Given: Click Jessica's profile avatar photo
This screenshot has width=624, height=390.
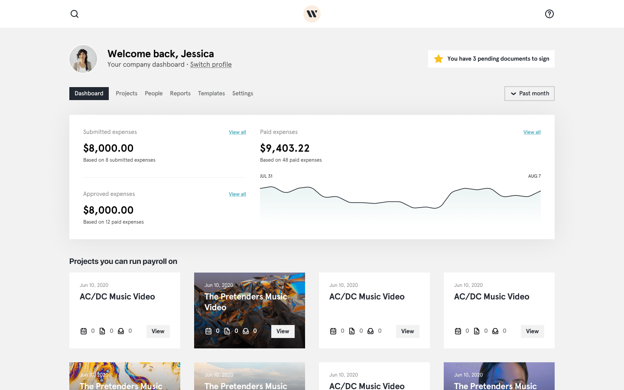Looking at the screenshot, I should coord(83,59).
